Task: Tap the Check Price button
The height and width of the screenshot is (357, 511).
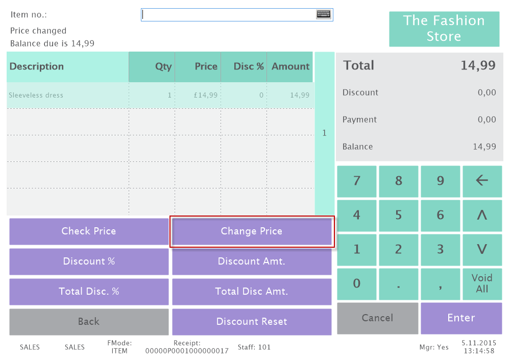Action: click(89, 231)
